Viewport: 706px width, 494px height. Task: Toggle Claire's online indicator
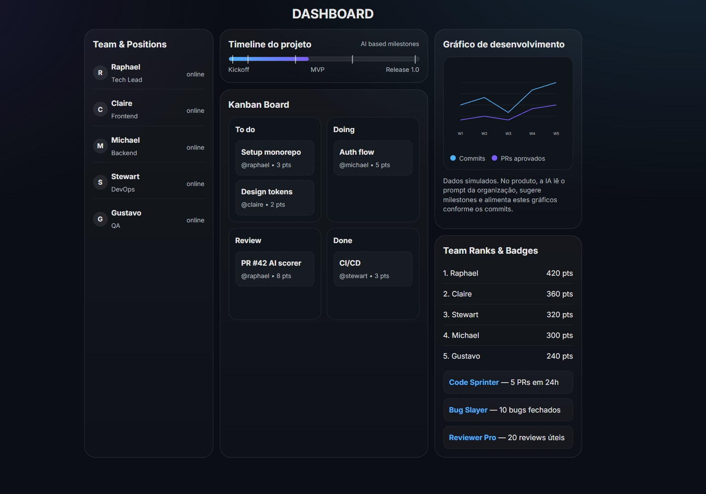195,110
